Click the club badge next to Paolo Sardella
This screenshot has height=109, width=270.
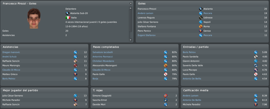(x=256, y=57)
